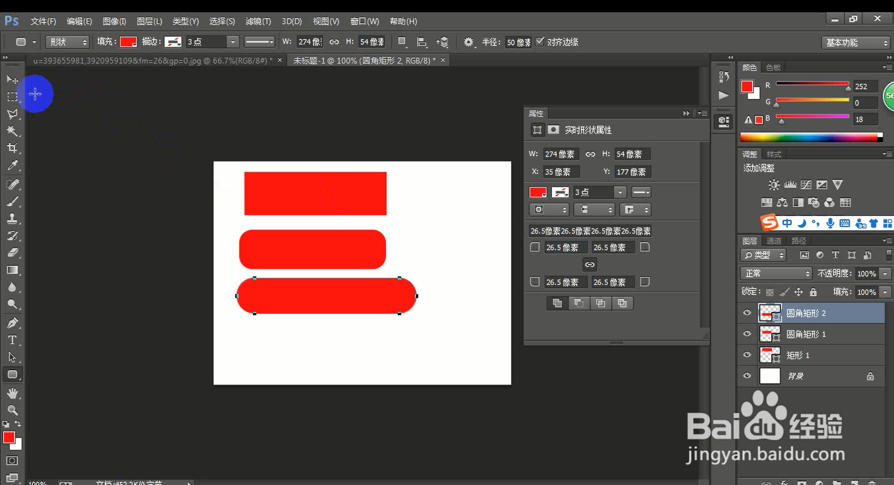Select the Move tool
Screen dimensions: 894x485
[12, 79]
